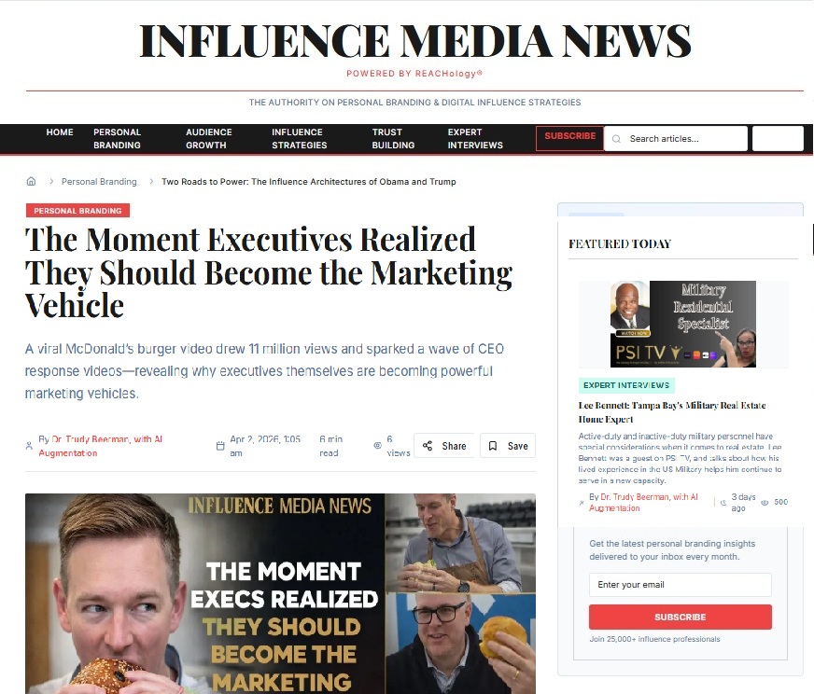Click the home icon in breadcrumb
The image size is (814, 694).
pos(31,182)
